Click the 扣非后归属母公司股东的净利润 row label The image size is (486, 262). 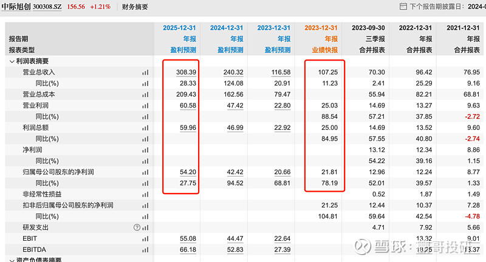coord(68,206)
